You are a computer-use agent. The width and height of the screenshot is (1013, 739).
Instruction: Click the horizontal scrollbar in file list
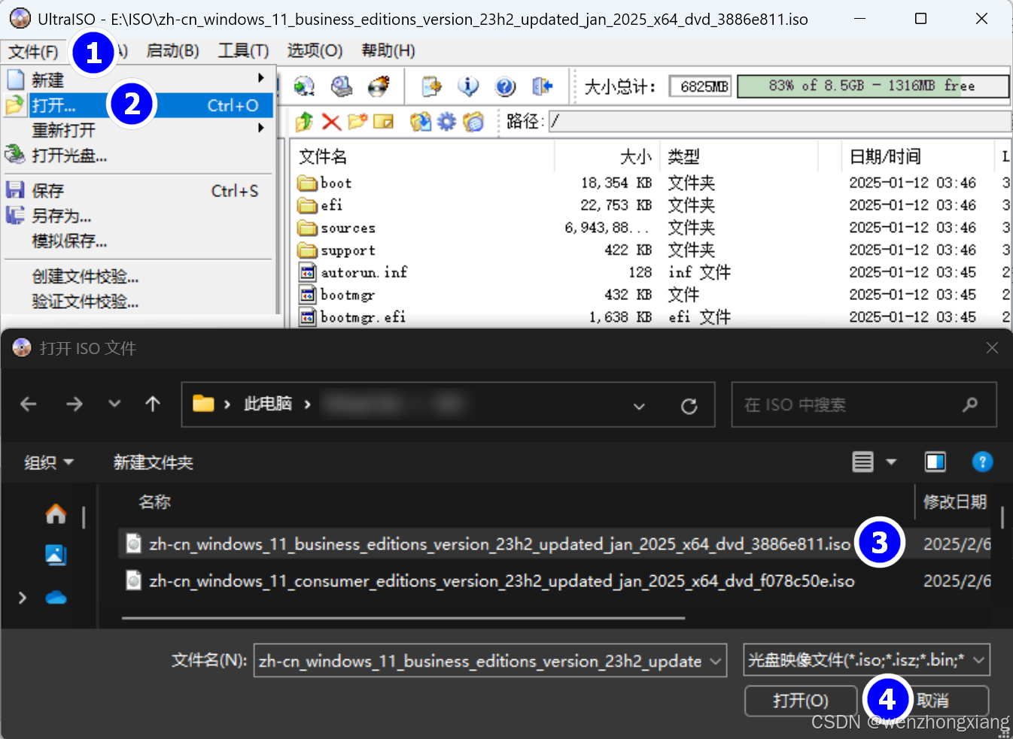403,618
